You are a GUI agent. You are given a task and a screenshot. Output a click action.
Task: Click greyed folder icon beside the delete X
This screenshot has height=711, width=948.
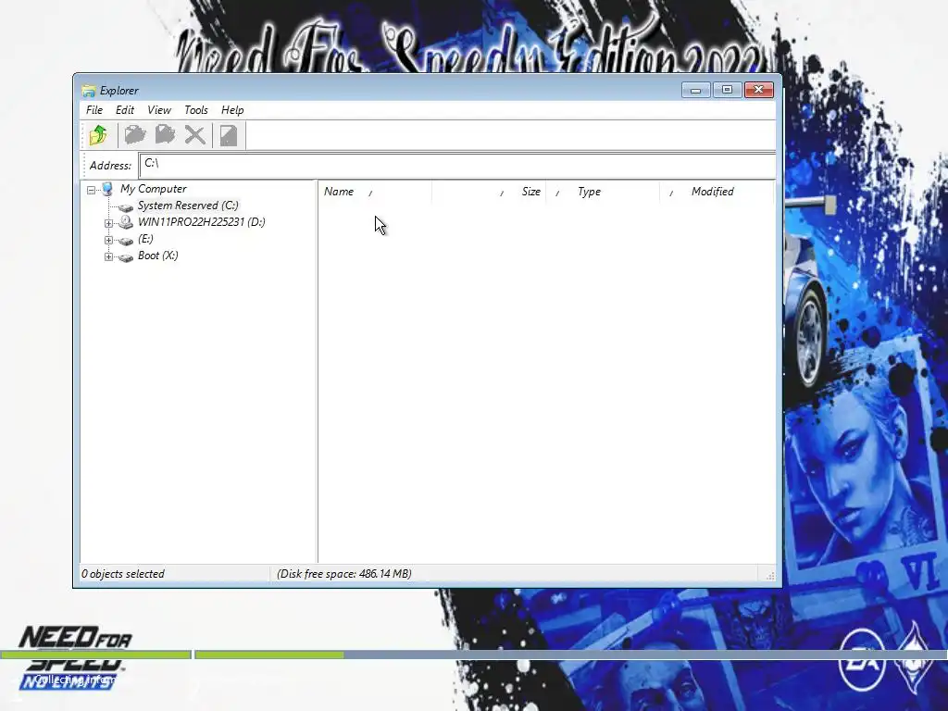(165, 135)
